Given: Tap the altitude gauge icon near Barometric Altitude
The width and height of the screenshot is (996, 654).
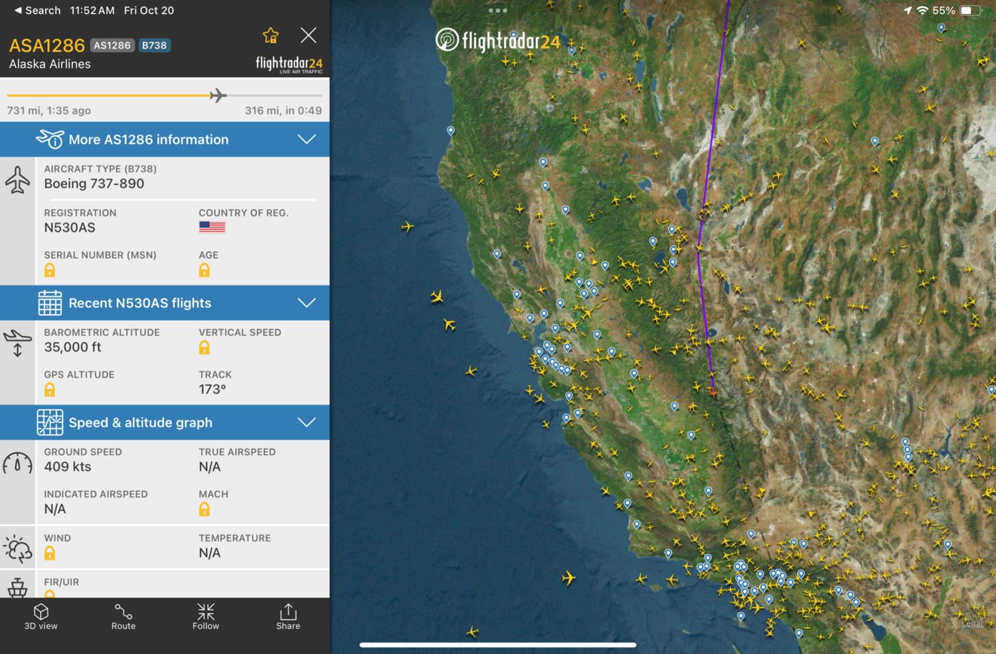Looking at the screenshot, I should 17,343.
